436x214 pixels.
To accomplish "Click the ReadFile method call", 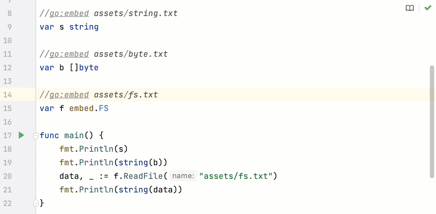I will click(x=143, y=176).
